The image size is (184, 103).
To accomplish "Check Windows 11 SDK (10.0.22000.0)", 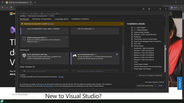I will click(x=132, y=53).
